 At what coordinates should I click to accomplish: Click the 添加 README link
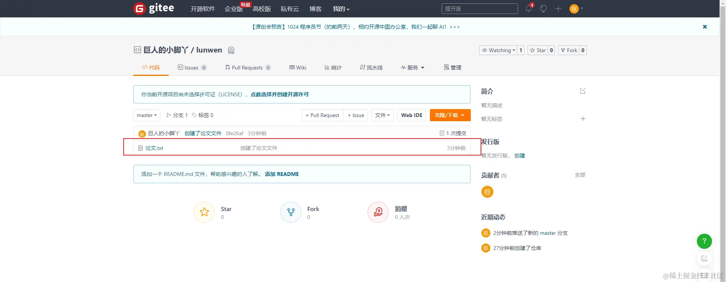282,174
